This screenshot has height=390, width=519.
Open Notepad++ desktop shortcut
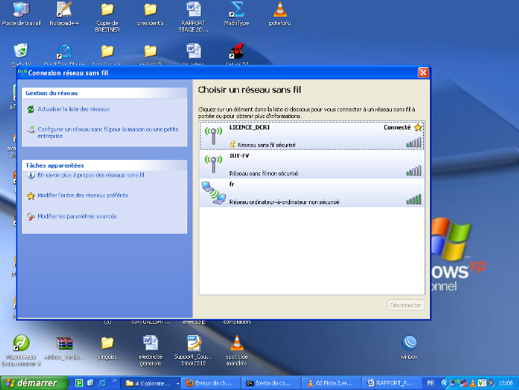(64, 11)
